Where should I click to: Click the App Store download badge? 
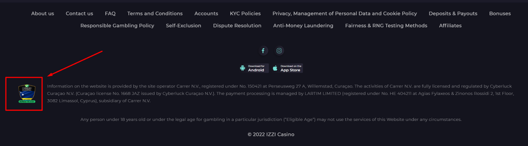(x=287, y=68)
